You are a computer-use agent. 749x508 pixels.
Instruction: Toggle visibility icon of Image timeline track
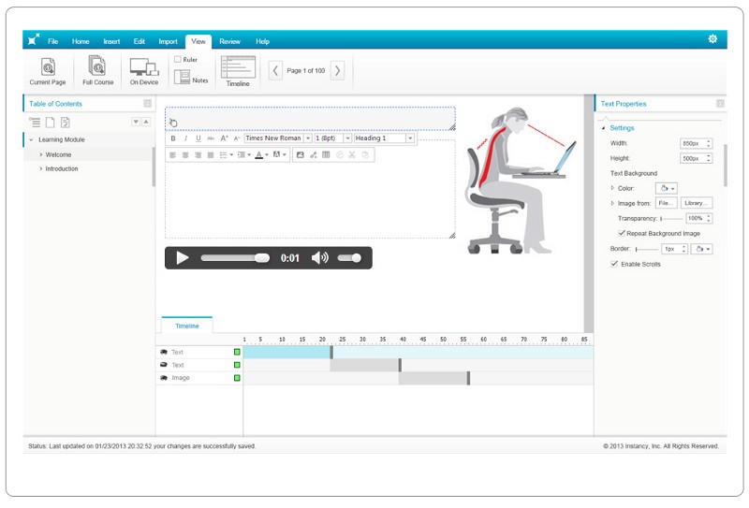pos(163,378)
